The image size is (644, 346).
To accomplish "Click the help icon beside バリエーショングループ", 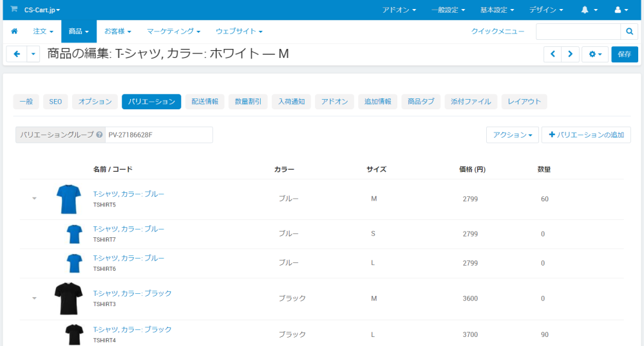I will pos(99,135).
